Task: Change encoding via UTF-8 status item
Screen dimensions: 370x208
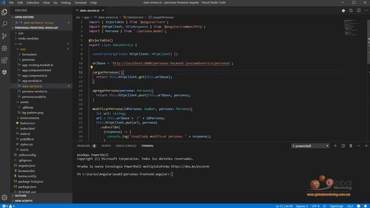Action: (x=315, y=206)
